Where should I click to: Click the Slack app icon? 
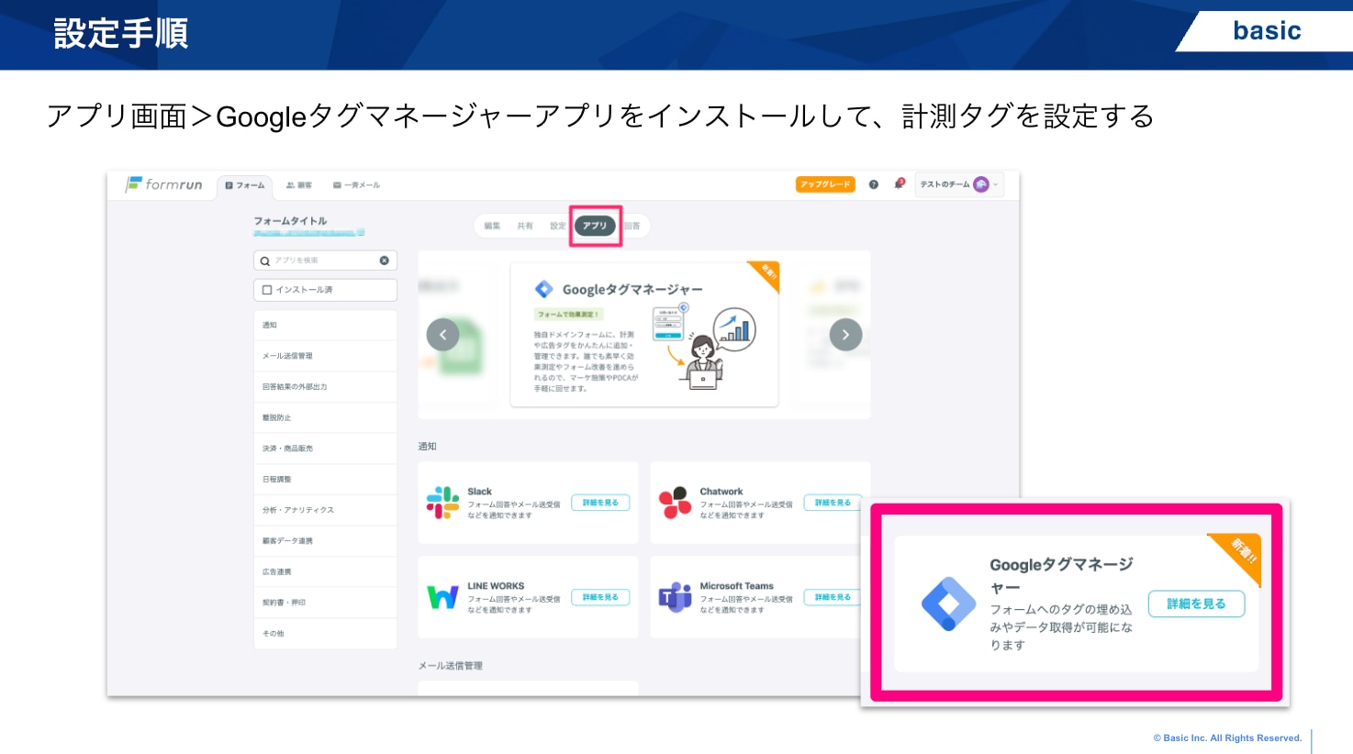pos(442,503)
